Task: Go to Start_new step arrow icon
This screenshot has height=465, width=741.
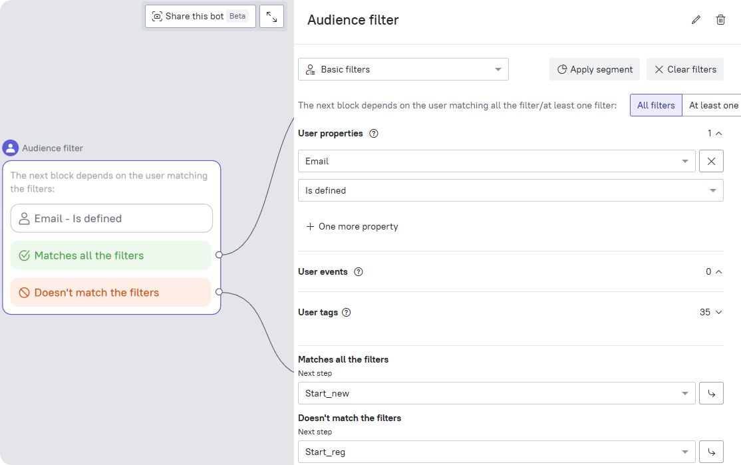Action: (711, 393)
